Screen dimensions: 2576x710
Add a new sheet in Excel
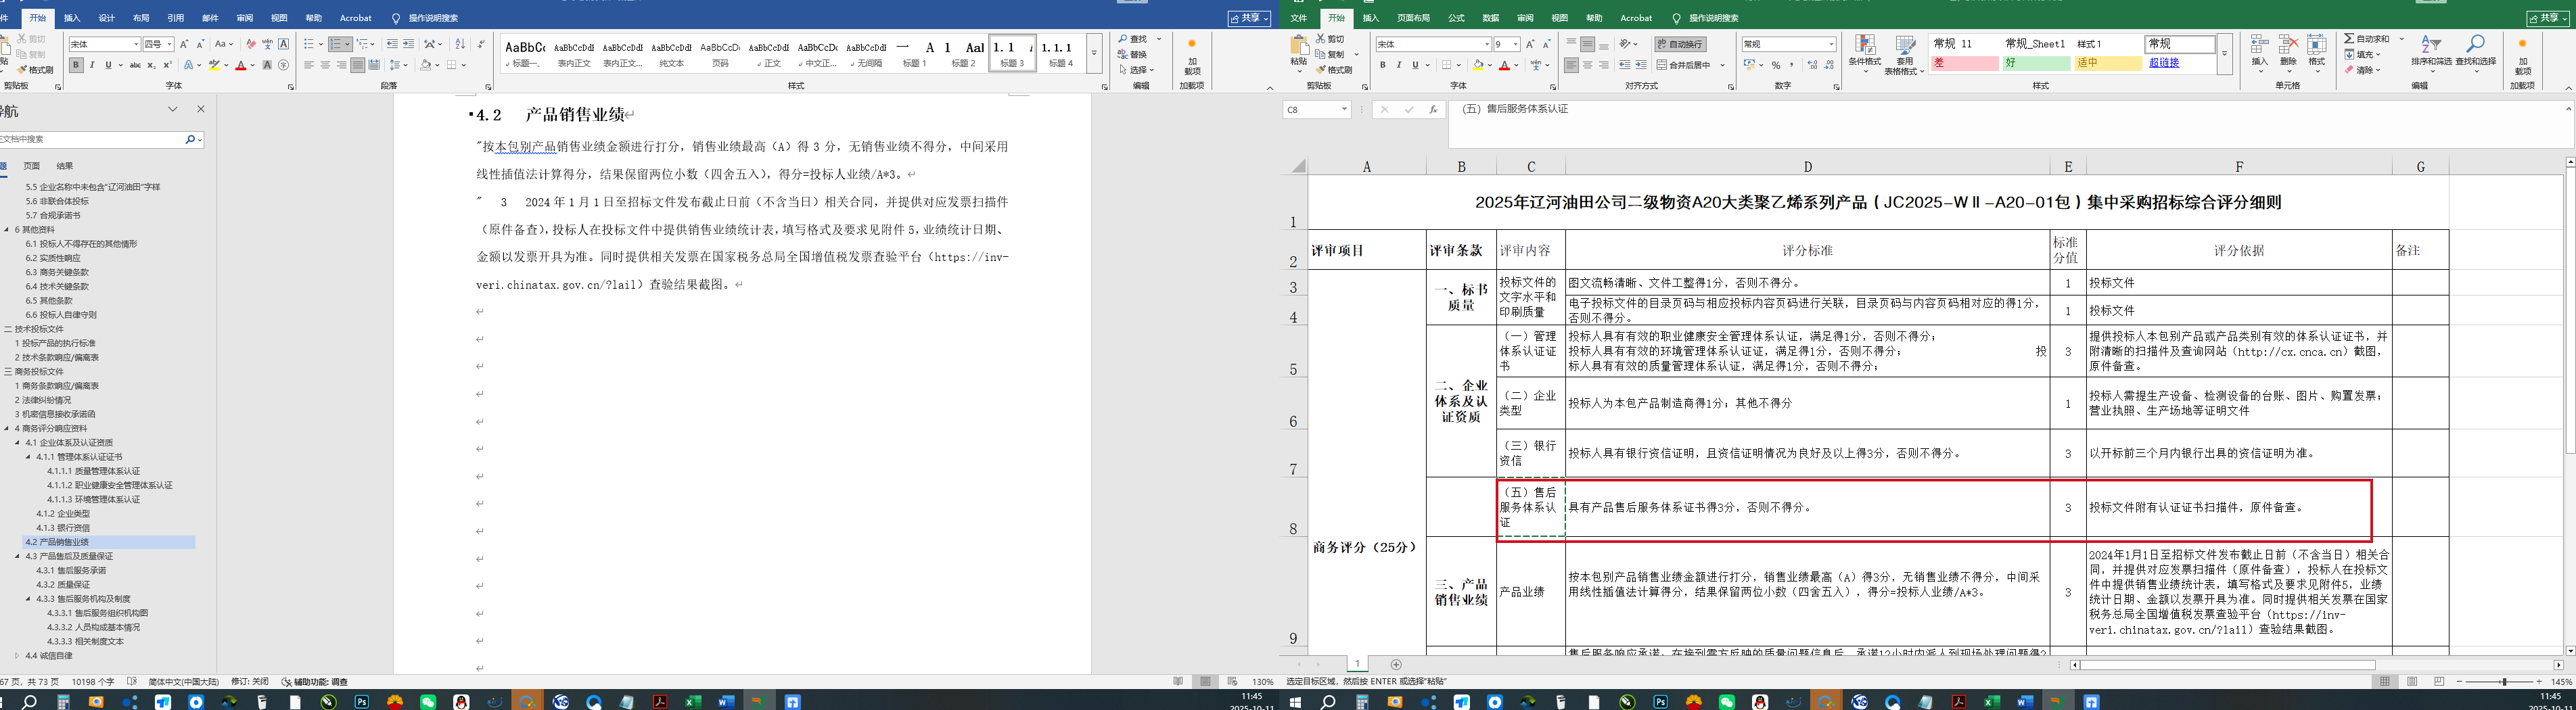coord(1396,665)
